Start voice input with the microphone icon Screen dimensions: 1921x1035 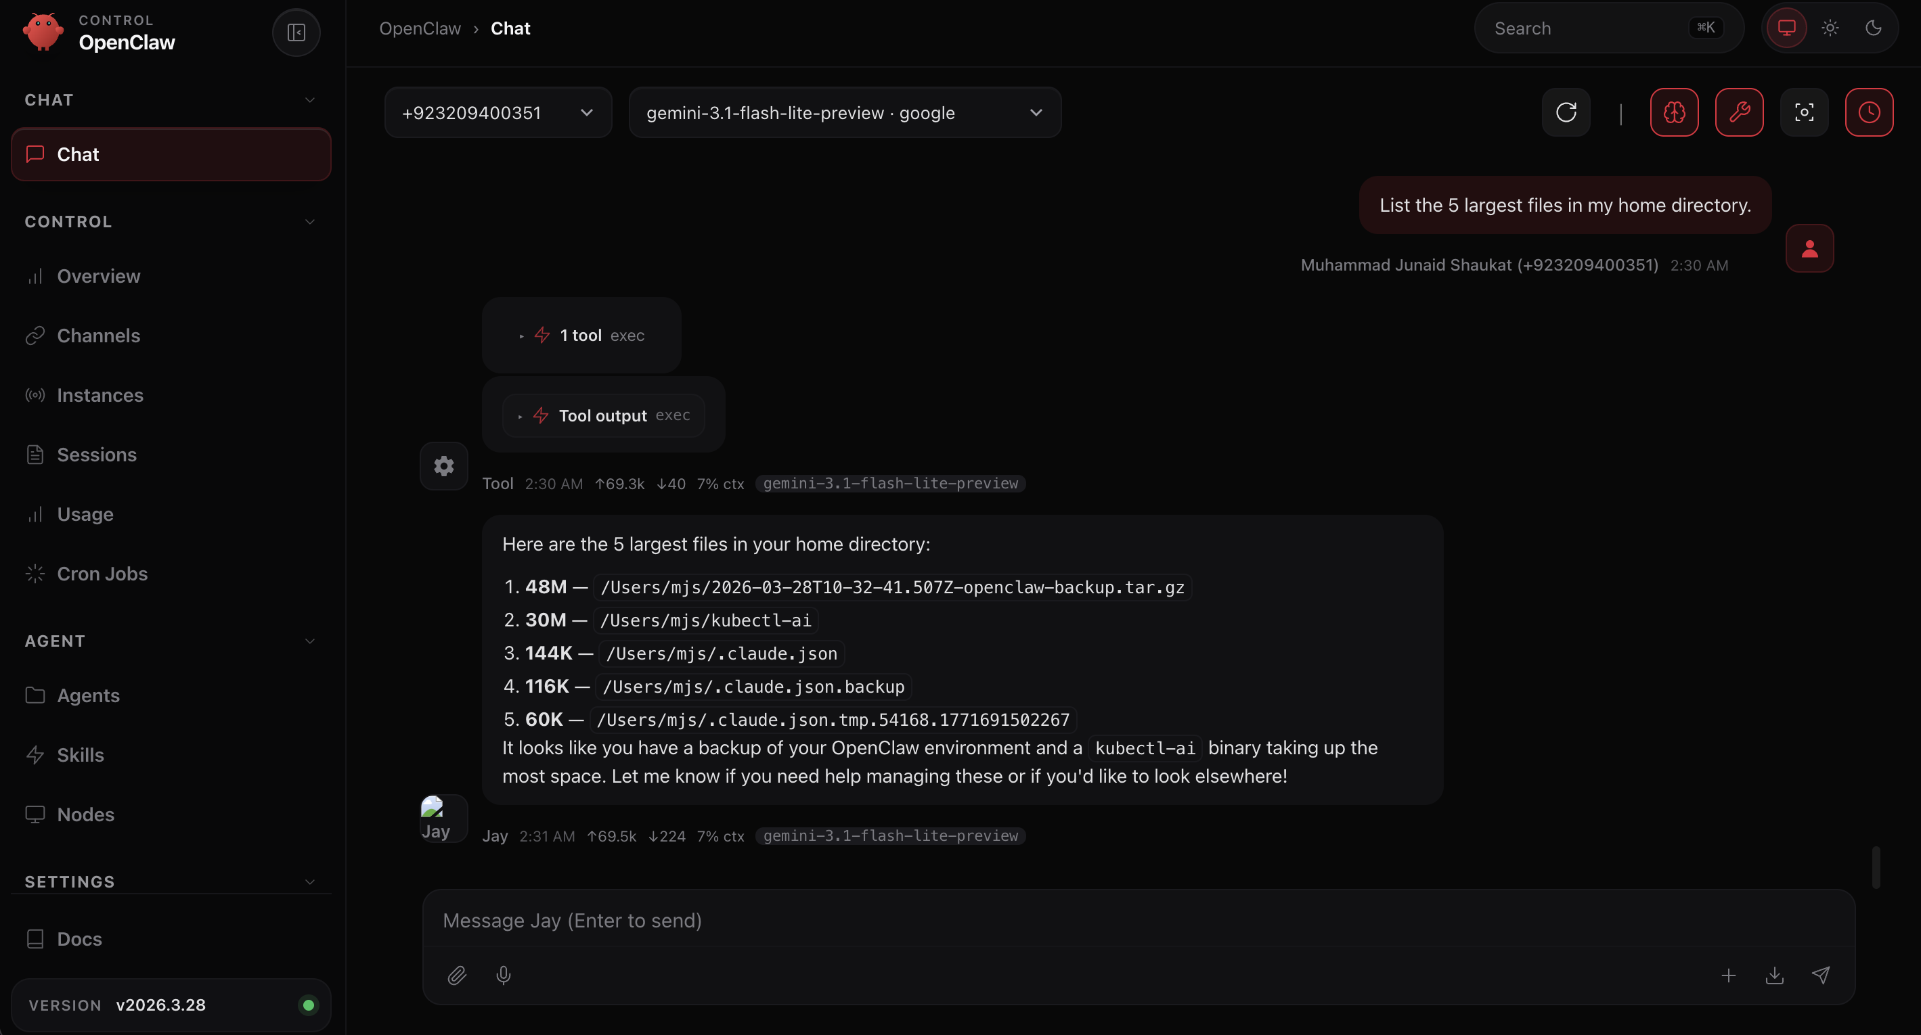coord(504,975)
